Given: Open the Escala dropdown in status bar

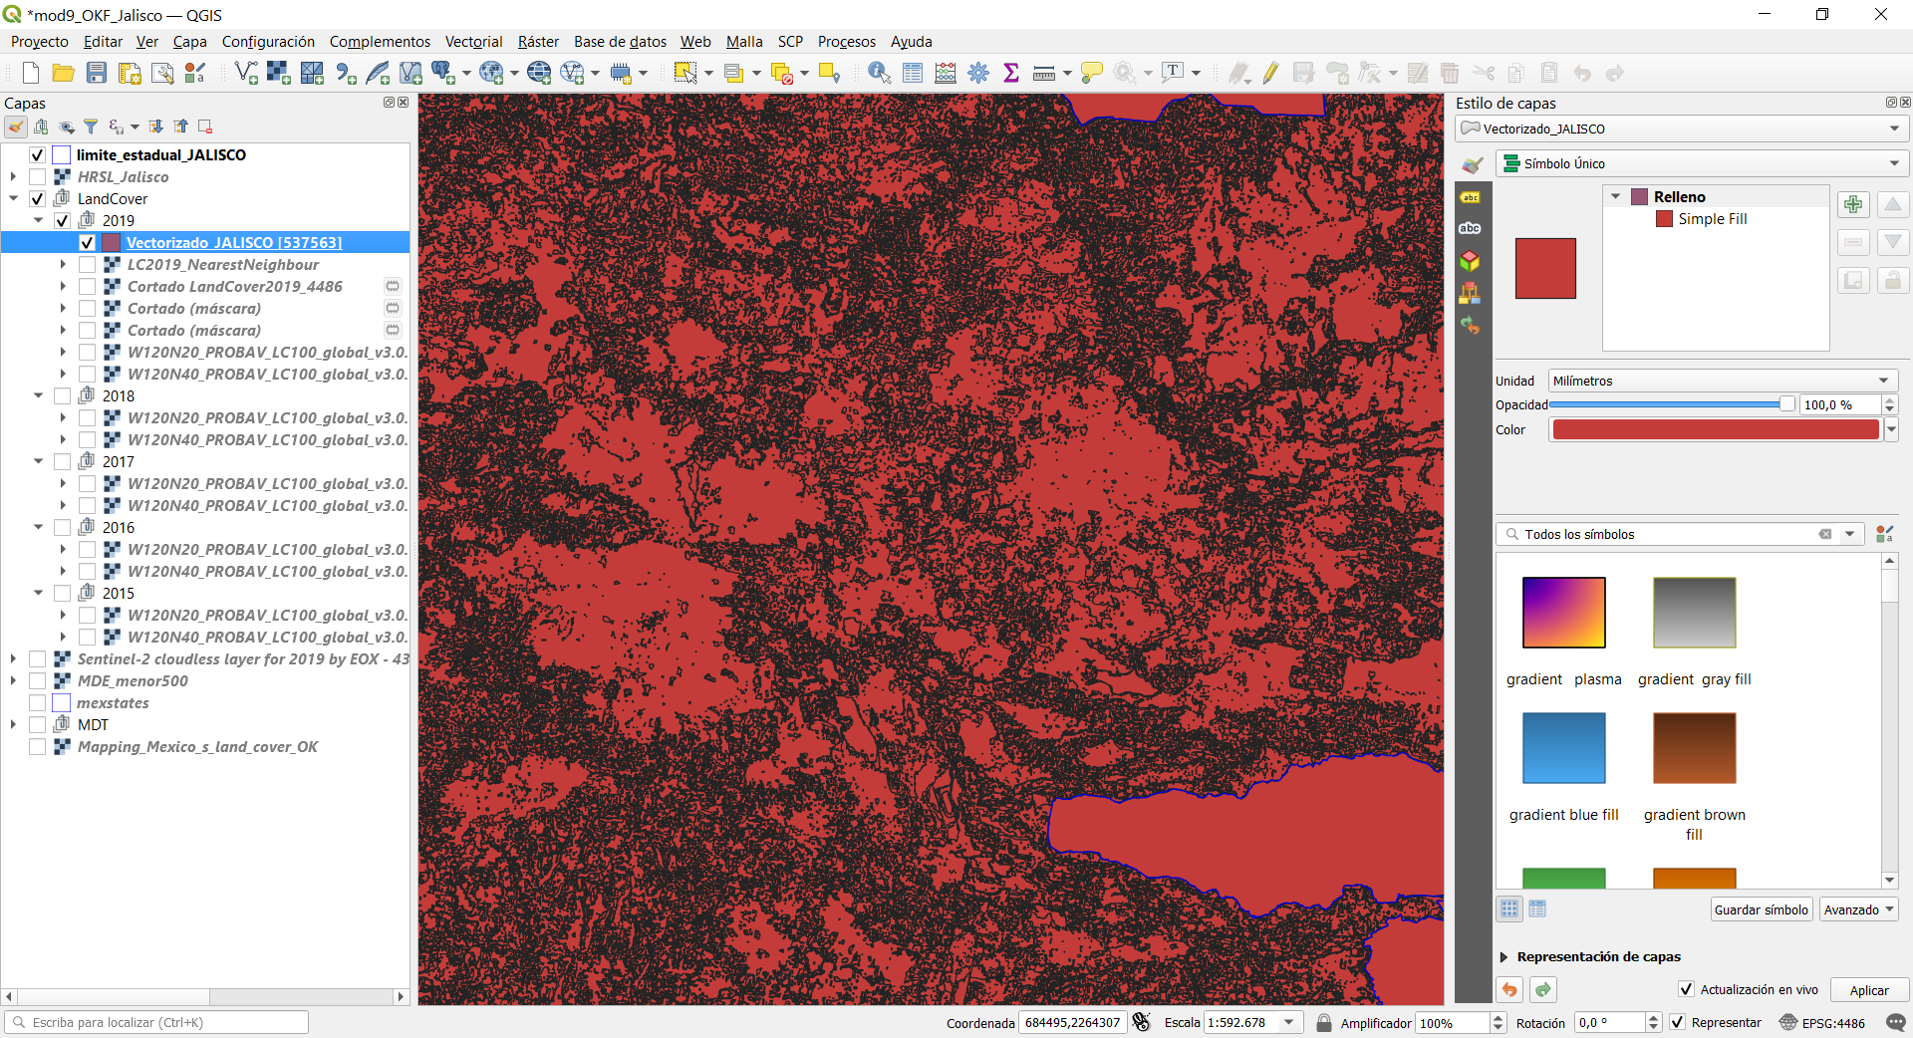Looking at the screenshot, I should tap(1289, 1022).
